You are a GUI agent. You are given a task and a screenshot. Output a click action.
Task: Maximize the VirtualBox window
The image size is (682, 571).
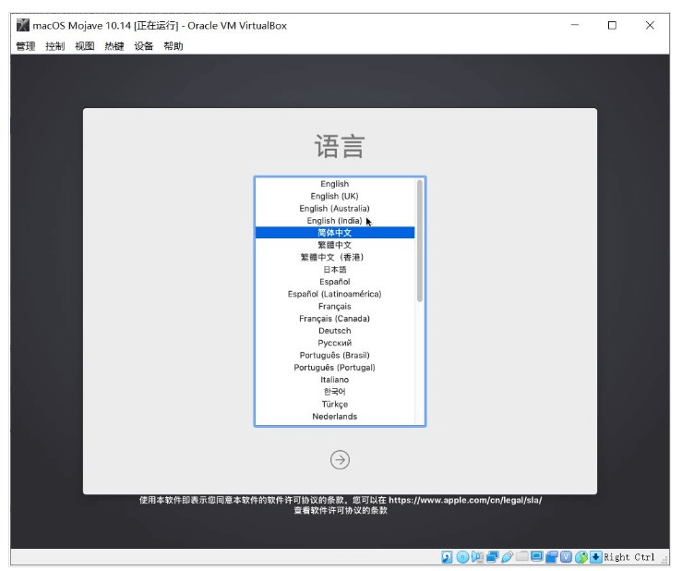(x=612, y=25)
